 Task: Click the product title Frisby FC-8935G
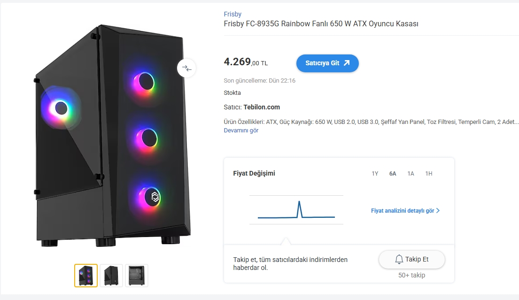coord(321,24)
